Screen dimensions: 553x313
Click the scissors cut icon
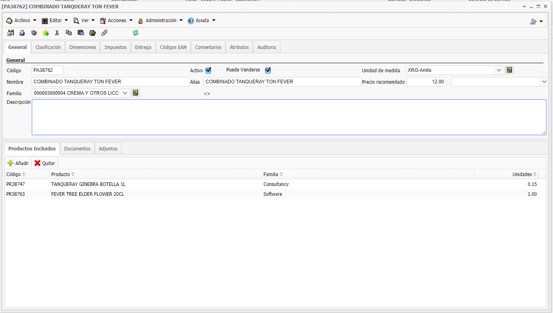(x=57, y=33)
